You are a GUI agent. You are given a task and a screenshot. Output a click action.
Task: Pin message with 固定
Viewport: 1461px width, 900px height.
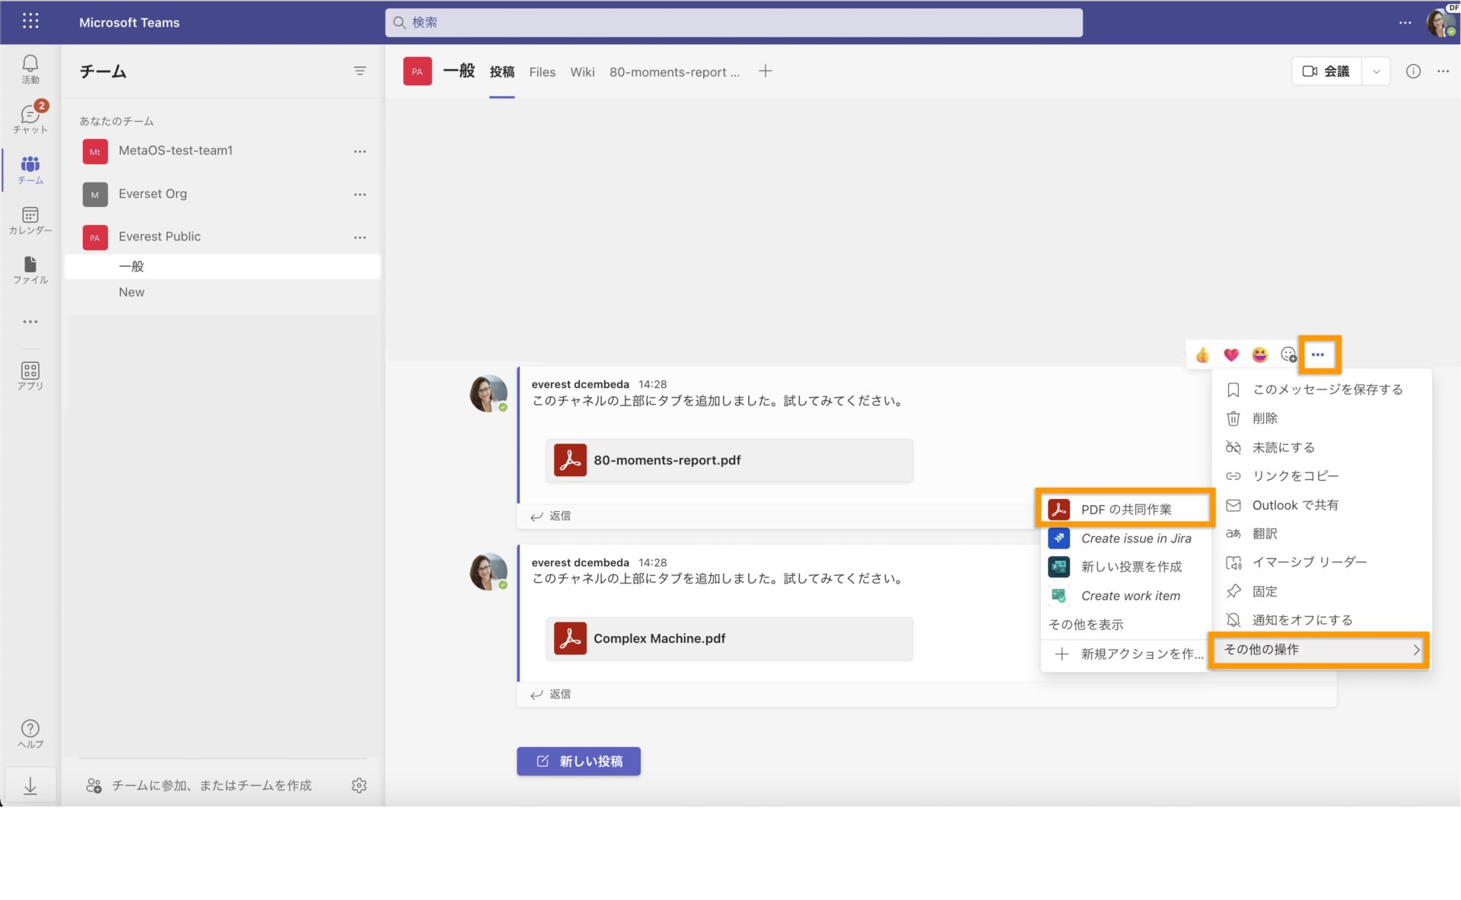(x=1321, y=591)
